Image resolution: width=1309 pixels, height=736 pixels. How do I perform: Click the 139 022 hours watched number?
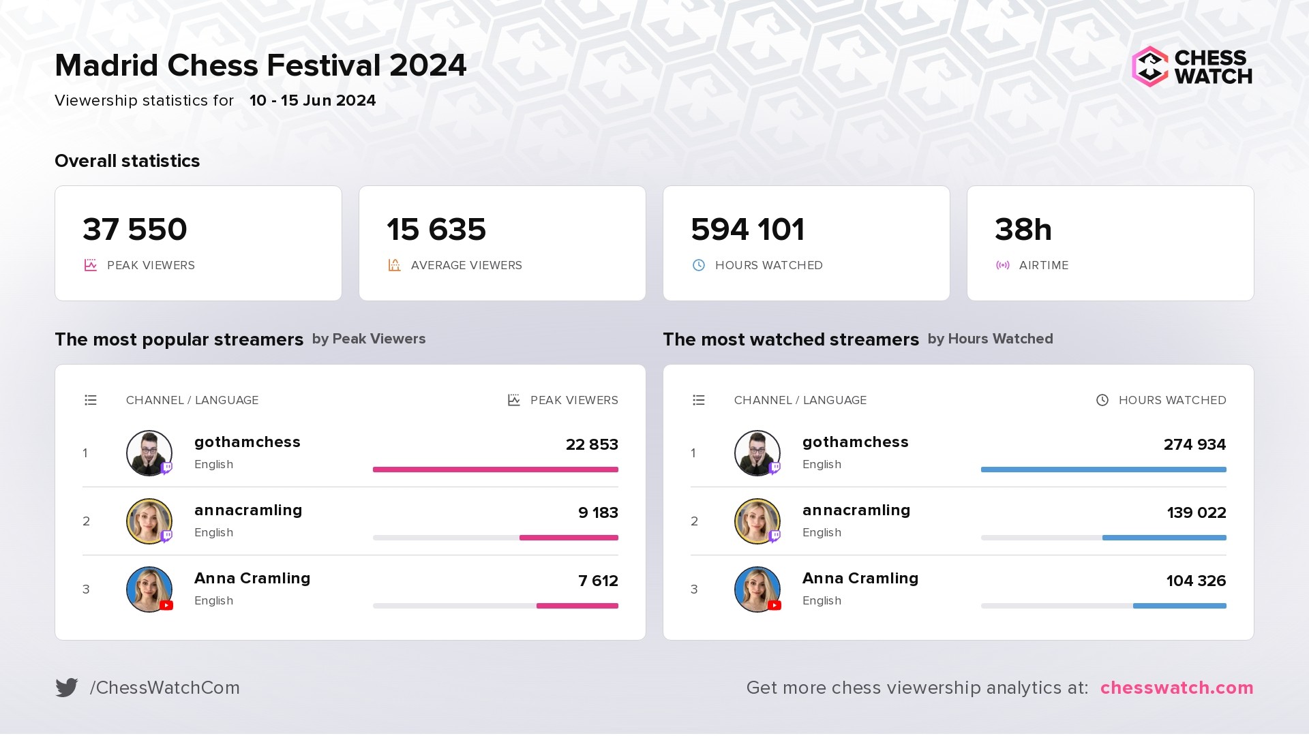pos(1197,512)
